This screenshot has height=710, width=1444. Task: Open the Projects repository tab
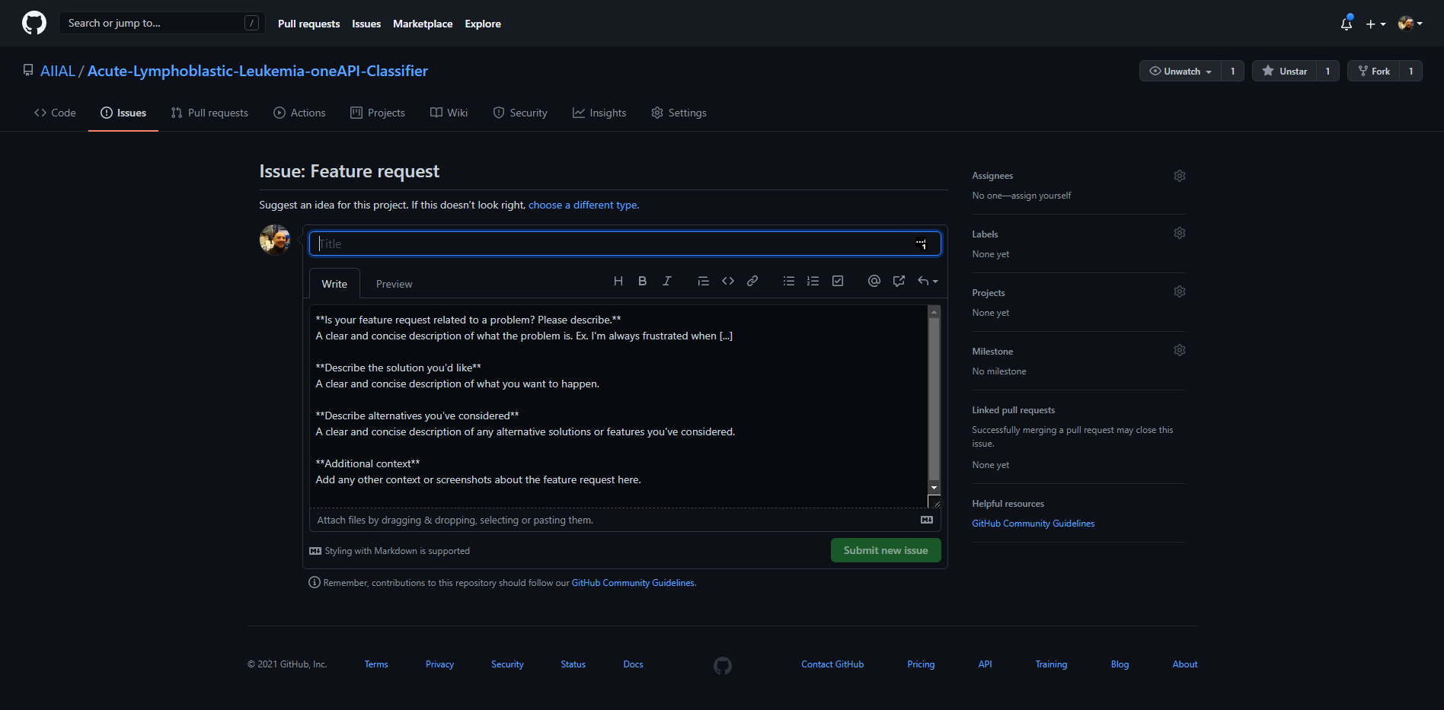378,113
